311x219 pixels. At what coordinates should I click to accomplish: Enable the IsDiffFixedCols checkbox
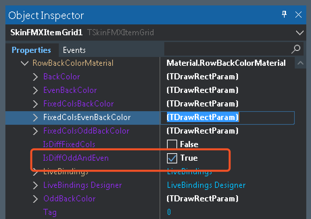point(172,144)
